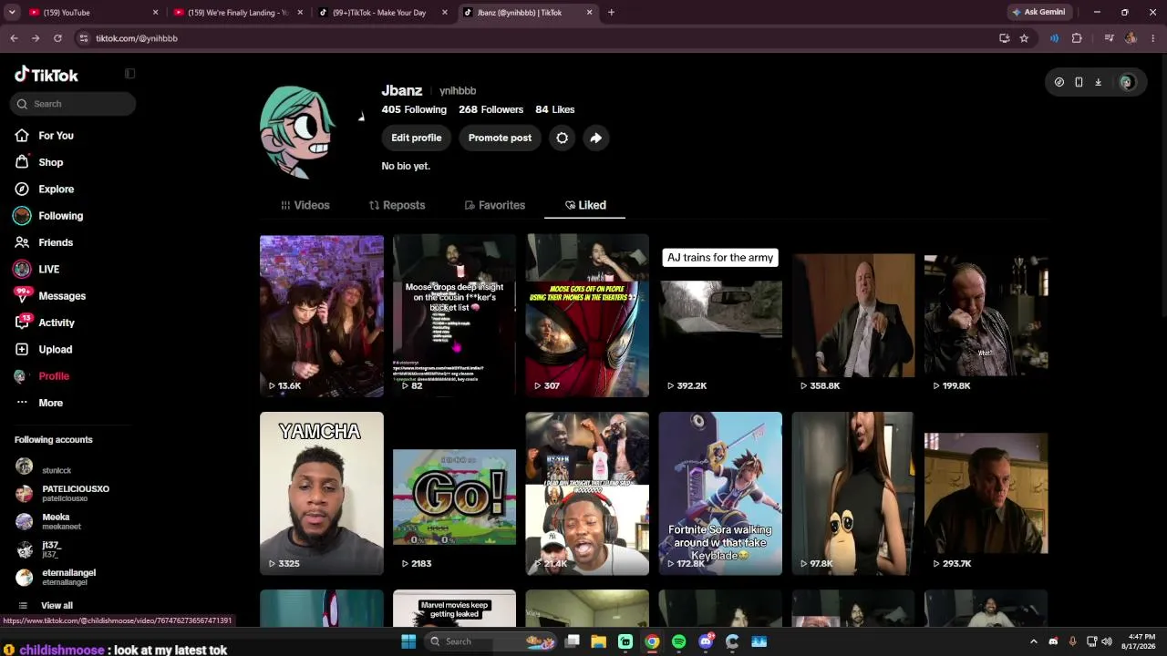Open the Moose bucket list video
This screenshot has height=656, width=1167.
(454, 316)
